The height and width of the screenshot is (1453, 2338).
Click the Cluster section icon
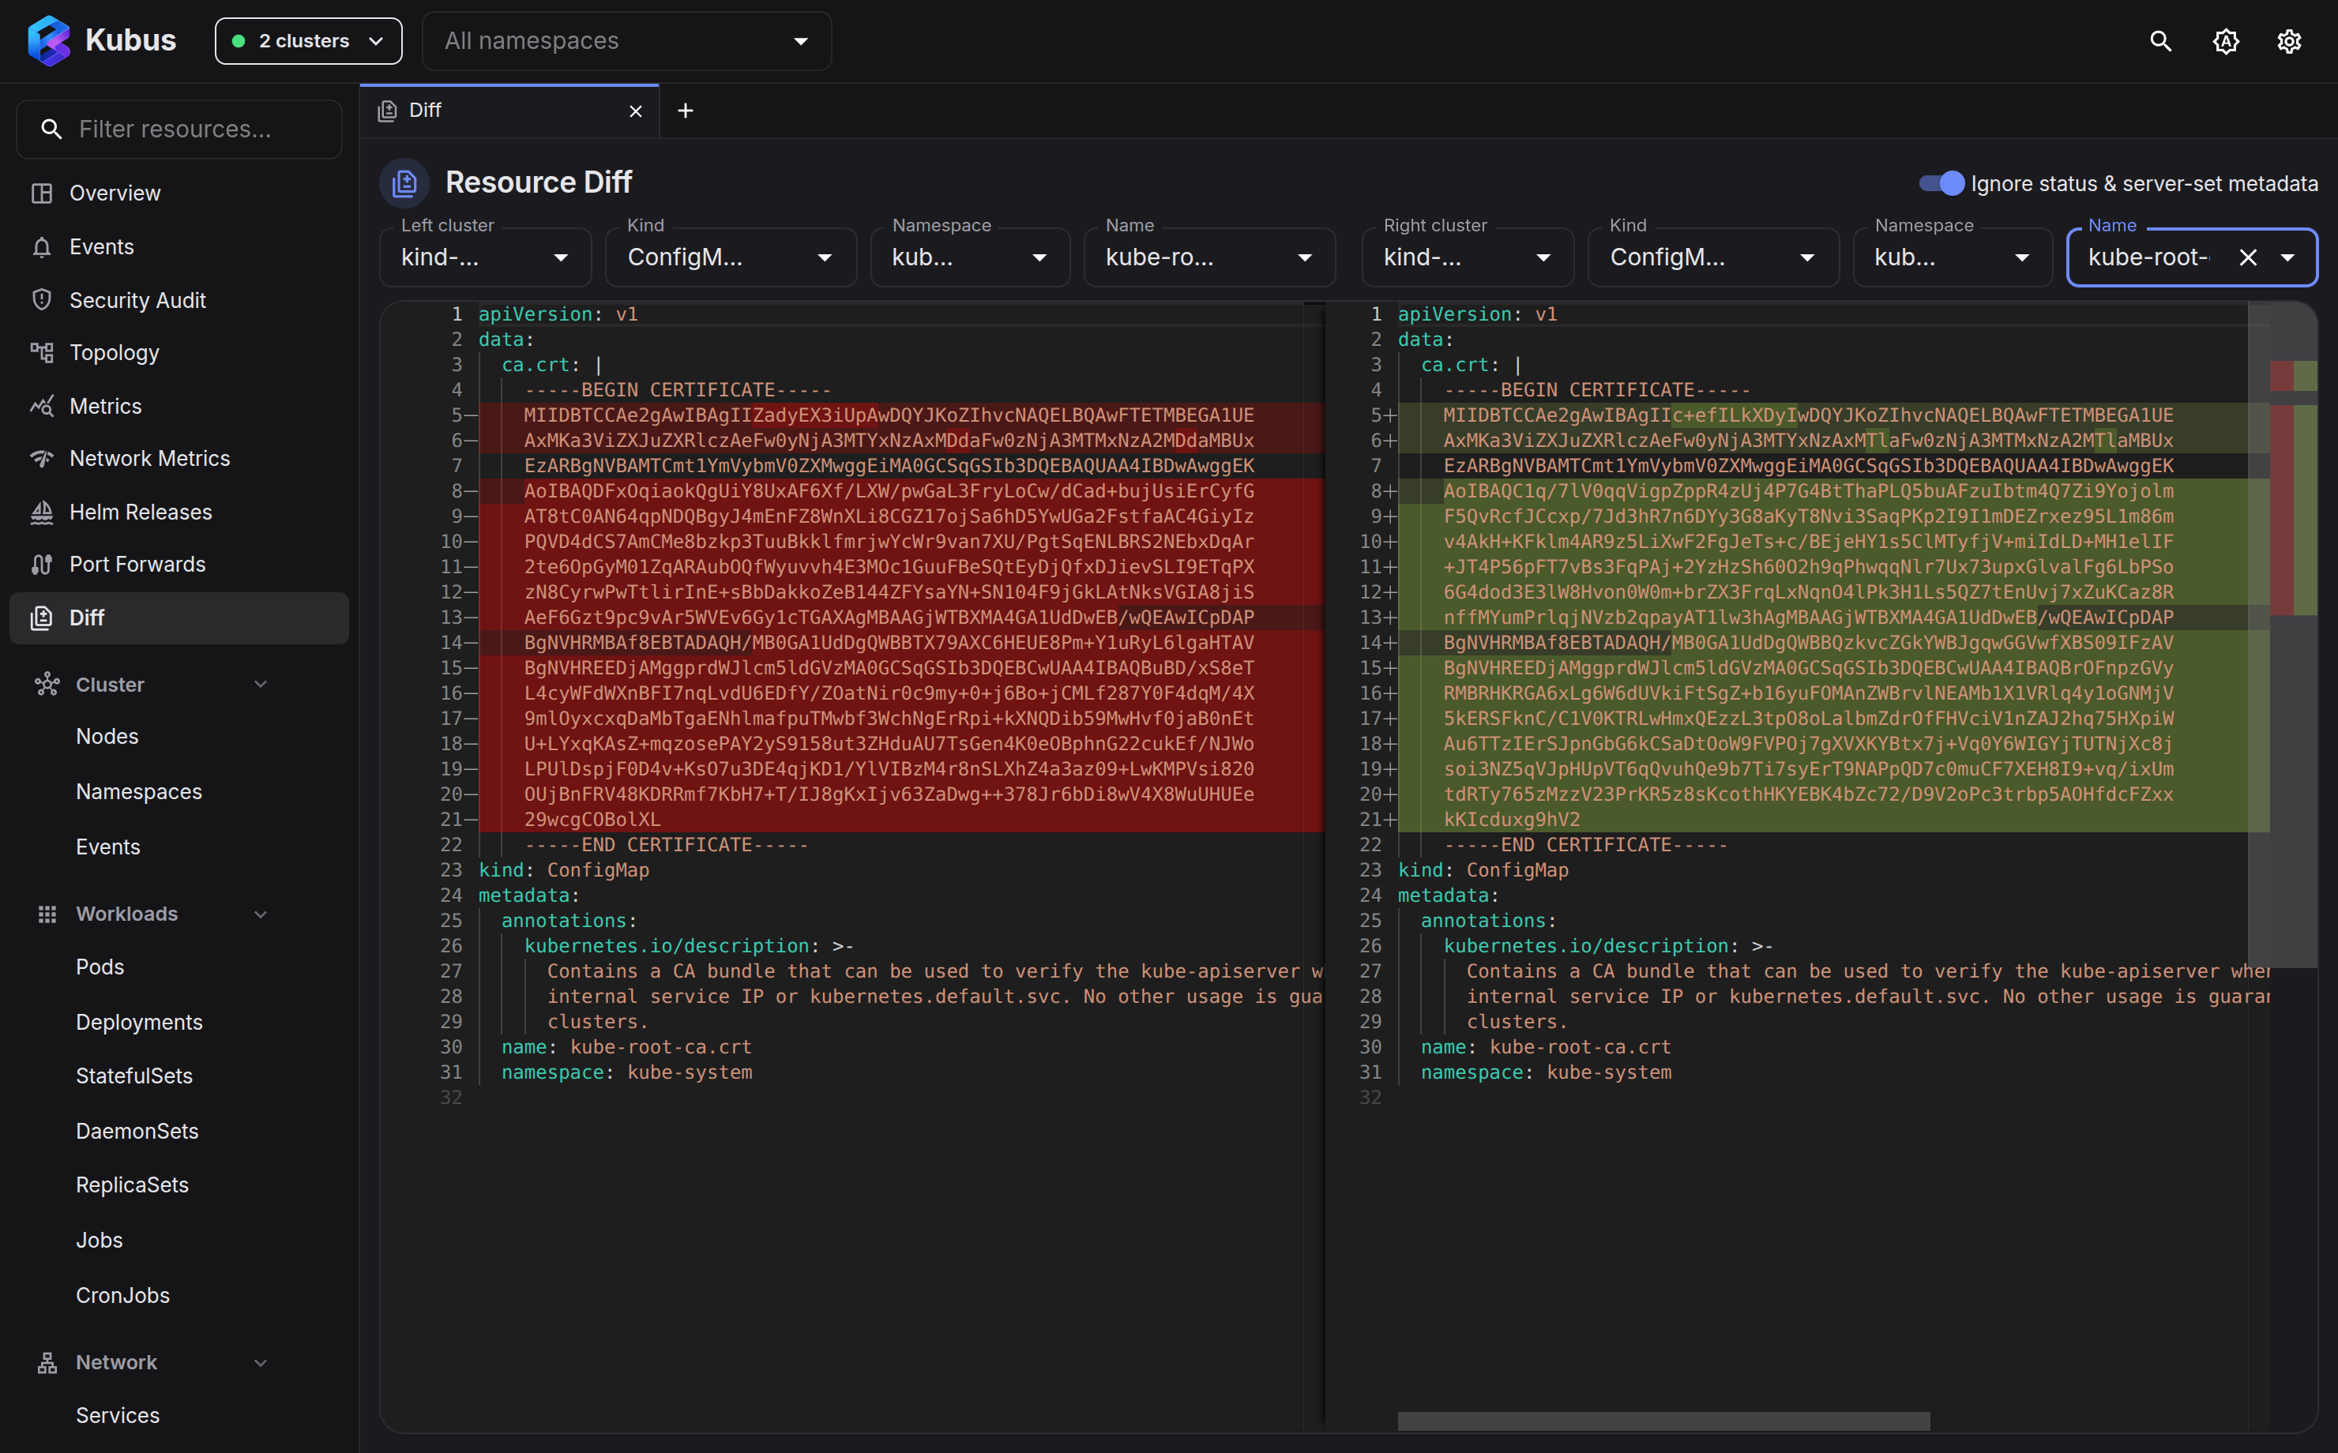(47, 684)
